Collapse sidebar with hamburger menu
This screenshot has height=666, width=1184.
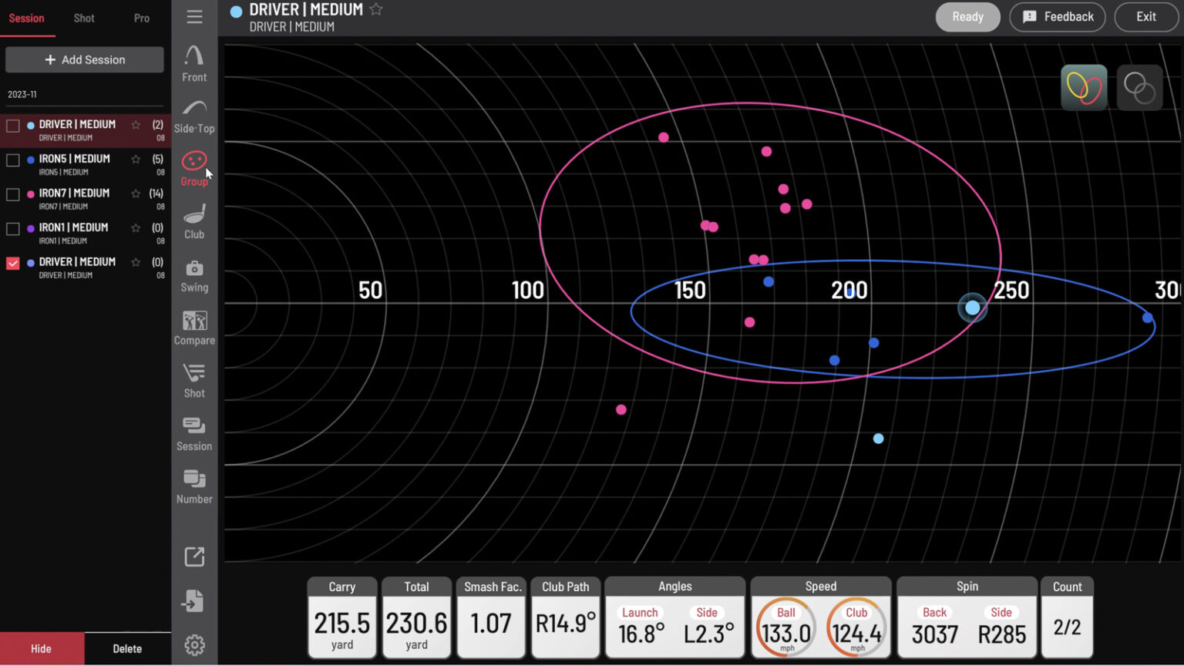[194, 17]
